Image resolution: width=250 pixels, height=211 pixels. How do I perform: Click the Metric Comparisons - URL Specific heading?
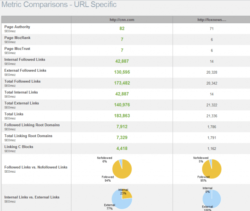[59, 4]
